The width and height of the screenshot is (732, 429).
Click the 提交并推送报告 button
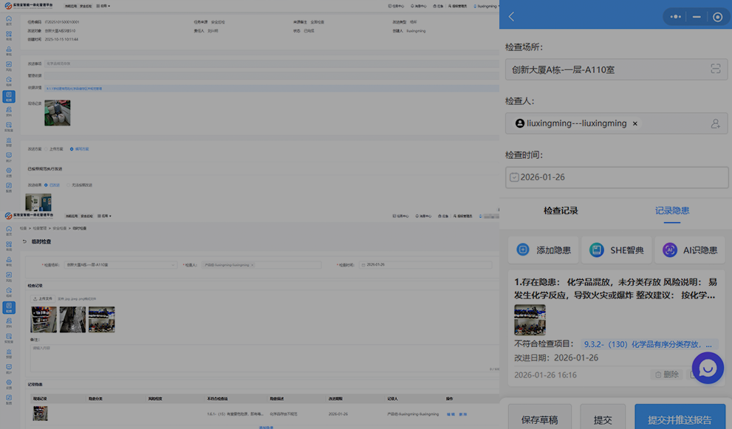point(680,419)
